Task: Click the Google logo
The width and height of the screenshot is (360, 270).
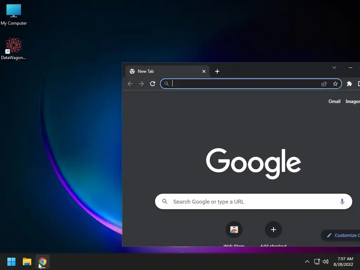Action: 253,163
